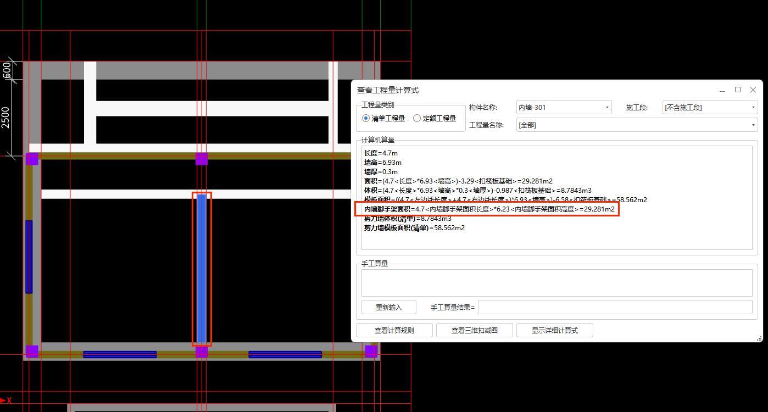
Task: Click the 长度=4.7m line
Action: click(x=381, y=153)
